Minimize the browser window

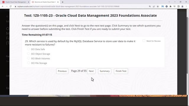pyautogui.click(x=175, y=2)
